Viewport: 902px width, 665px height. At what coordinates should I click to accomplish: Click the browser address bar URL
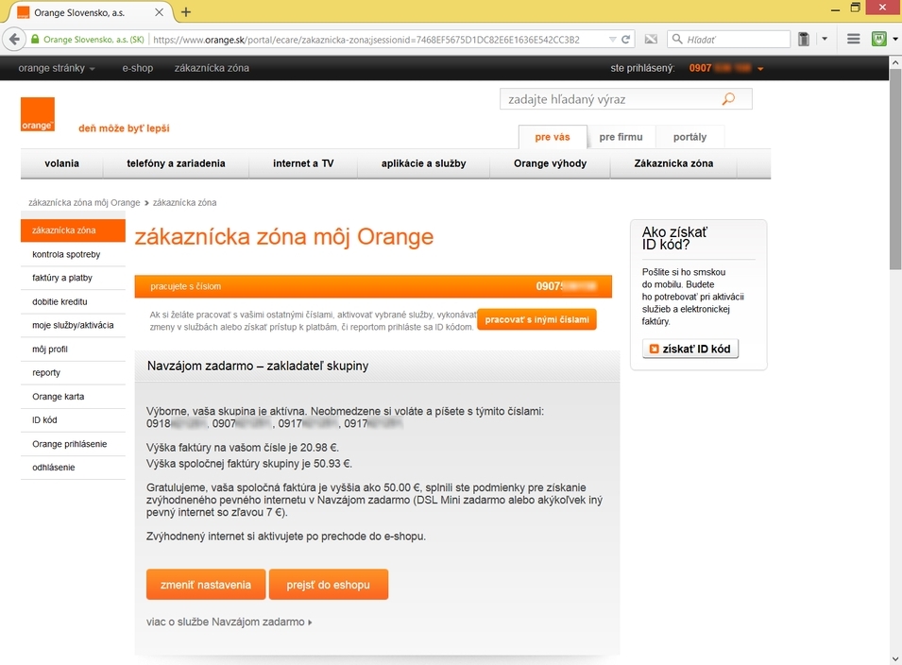pyautogui.click(x=380, y=39)
